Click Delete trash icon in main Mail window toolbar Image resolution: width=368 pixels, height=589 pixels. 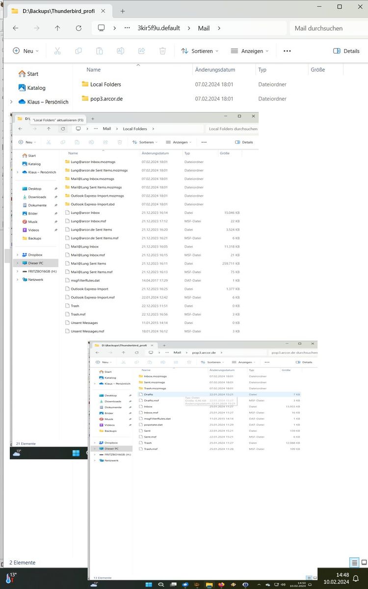tap(162, 51)
